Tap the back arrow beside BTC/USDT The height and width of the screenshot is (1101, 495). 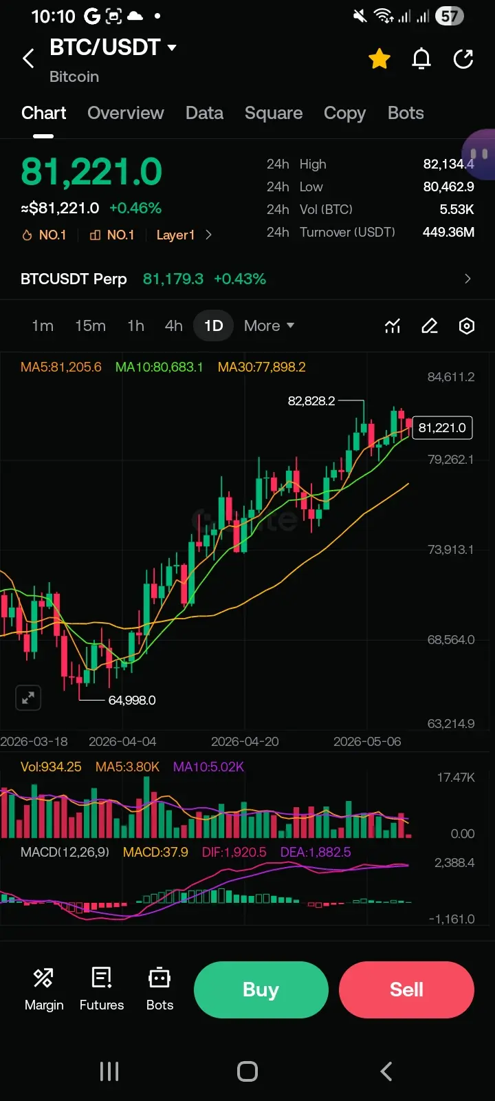pyautogui.click(x=28, y=59)
